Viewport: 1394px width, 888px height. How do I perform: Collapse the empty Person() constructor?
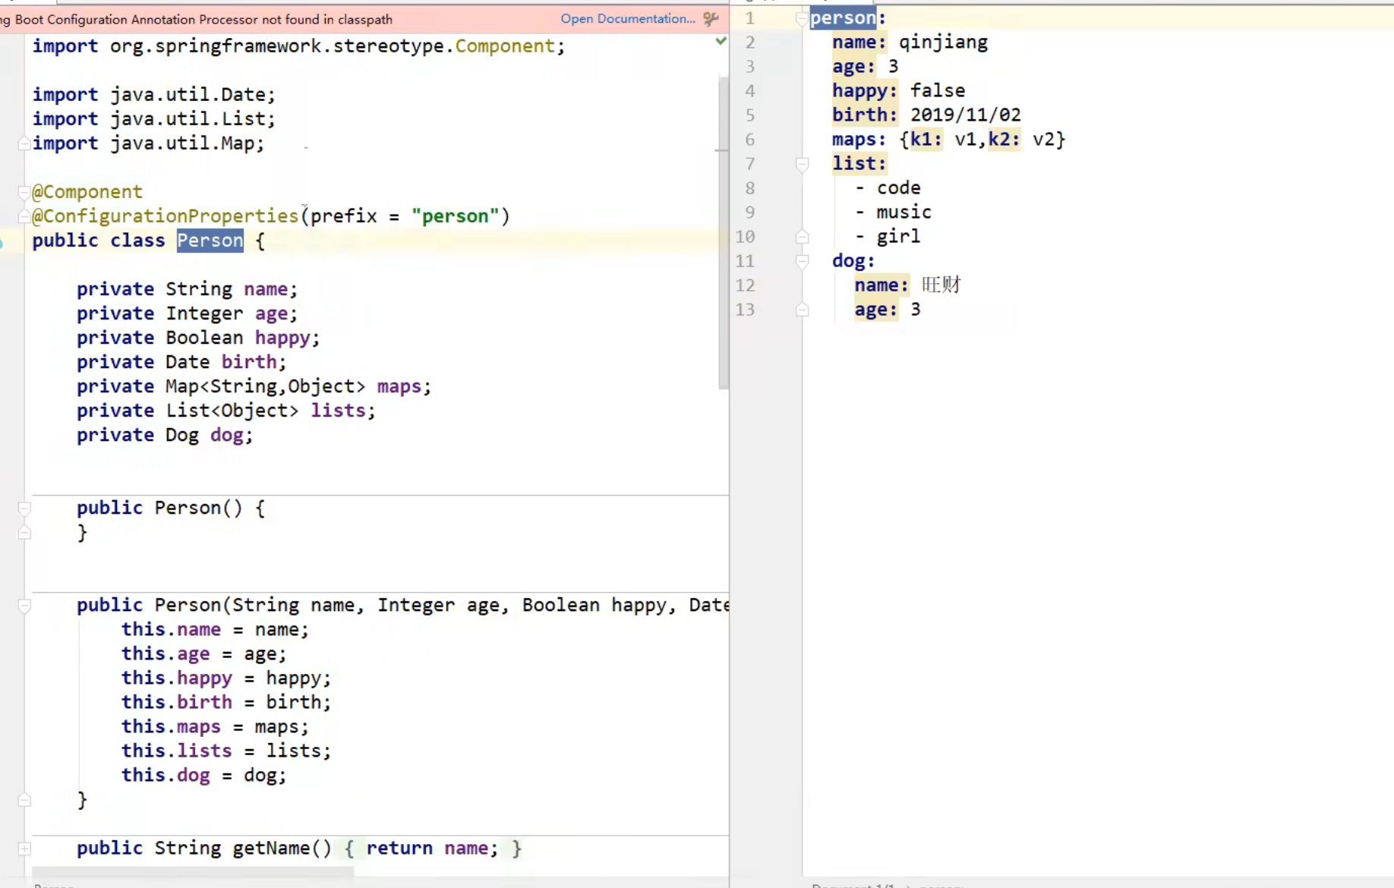[x=24, y=509]
